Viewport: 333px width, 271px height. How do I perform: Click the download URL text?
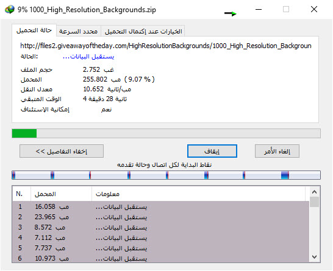(x=166, y=46)
